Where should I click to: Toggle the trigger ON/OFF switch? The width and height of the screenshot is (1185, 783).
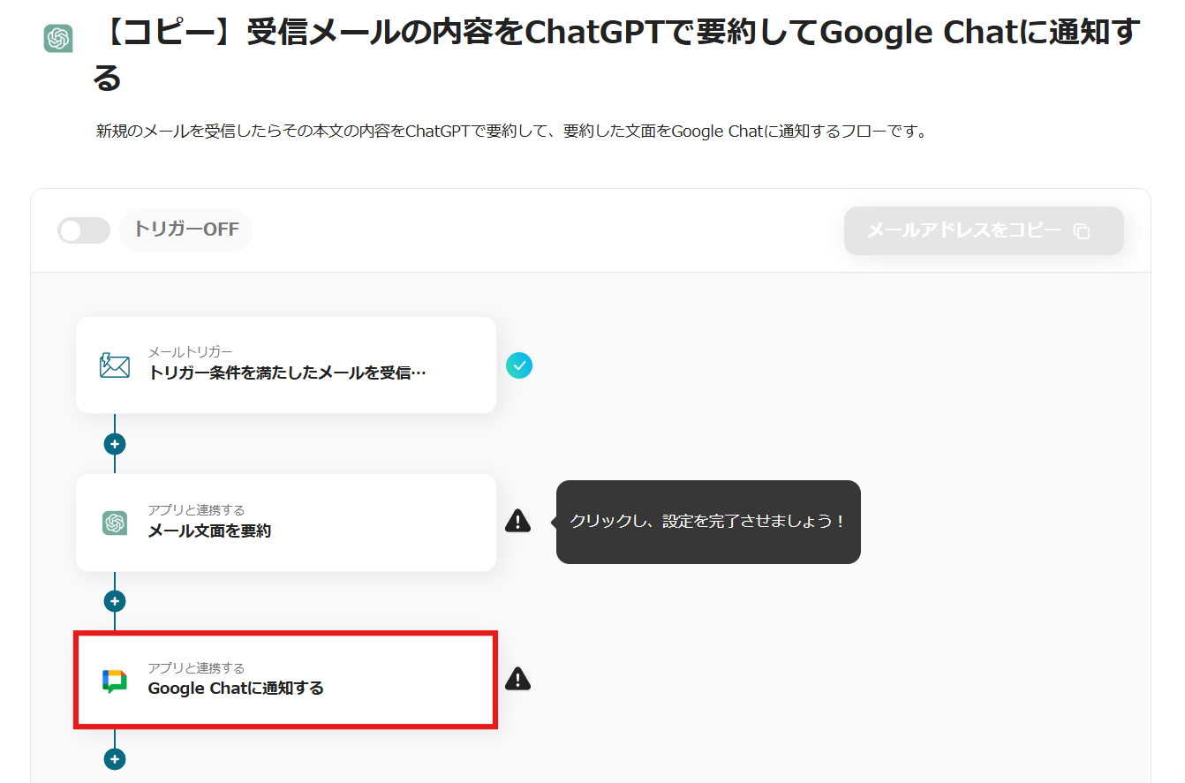point(84,230)
